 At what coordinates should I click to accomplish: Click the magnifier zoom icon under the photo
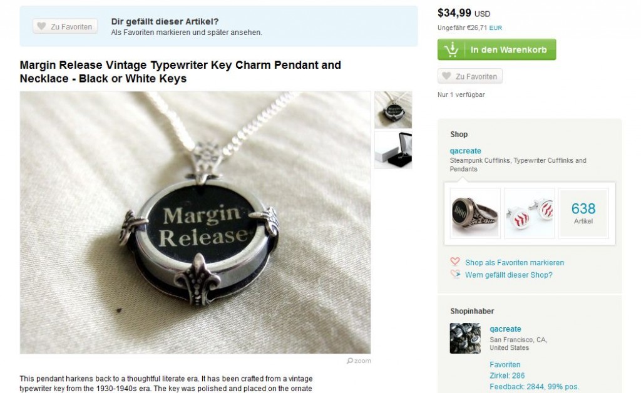pyautogui.click(x=349, y=360)
